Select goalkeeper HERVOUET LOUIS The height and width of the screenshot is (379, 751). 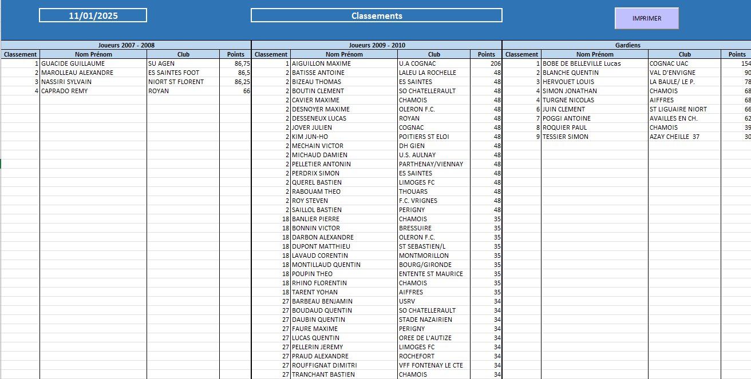tap(595, 82)
